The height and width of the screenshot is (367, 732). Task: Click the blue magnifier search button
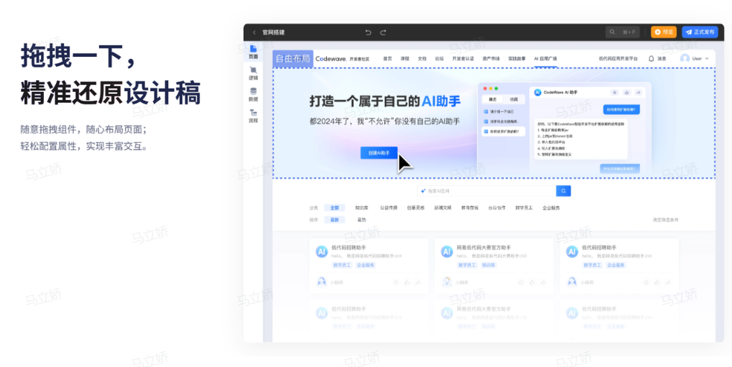pyautogui.click(x=563, y=191)
